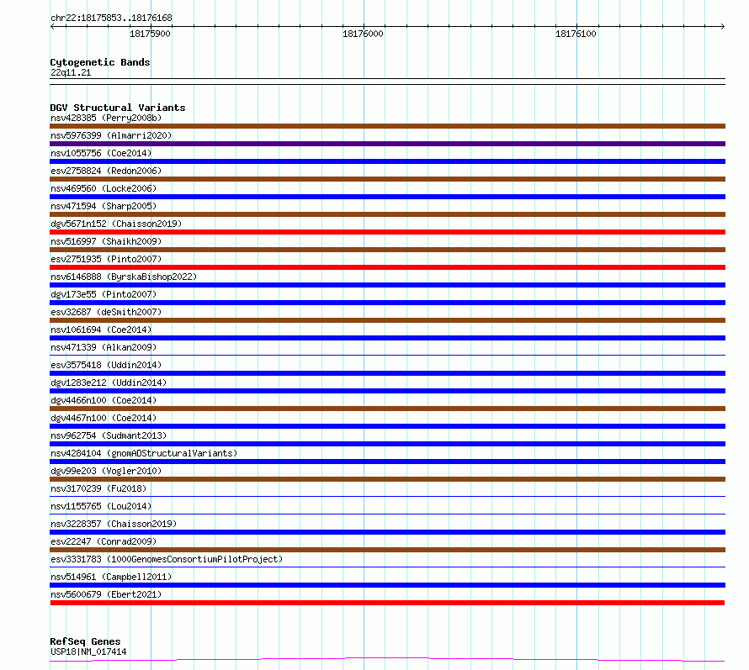Screen dimensions: 749x670
Task: Click the Cytogenetic Bands track title
Action: pos(100,62)
